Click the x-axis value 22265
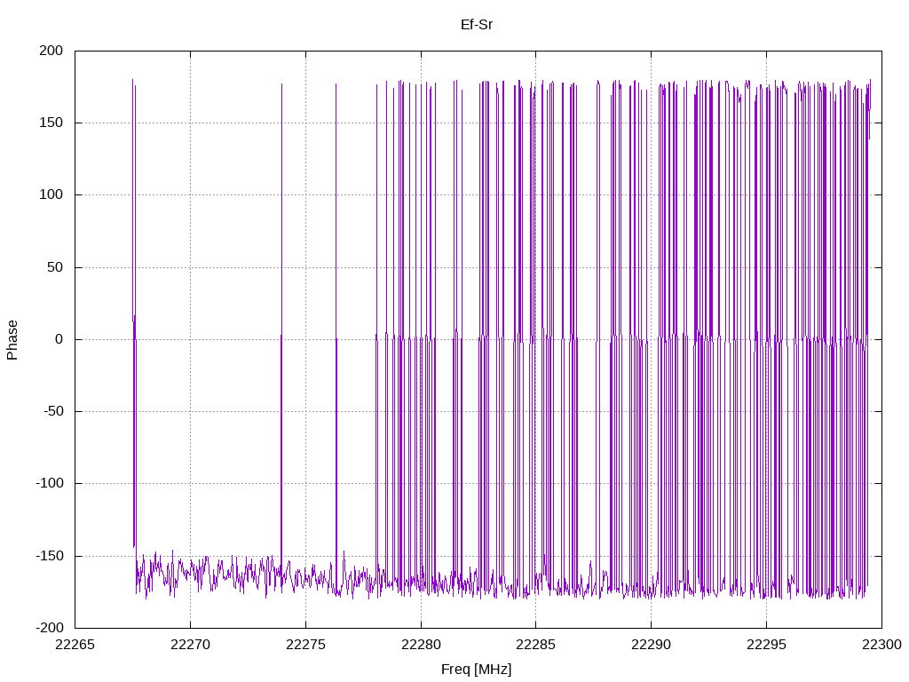 coord(75,645)
